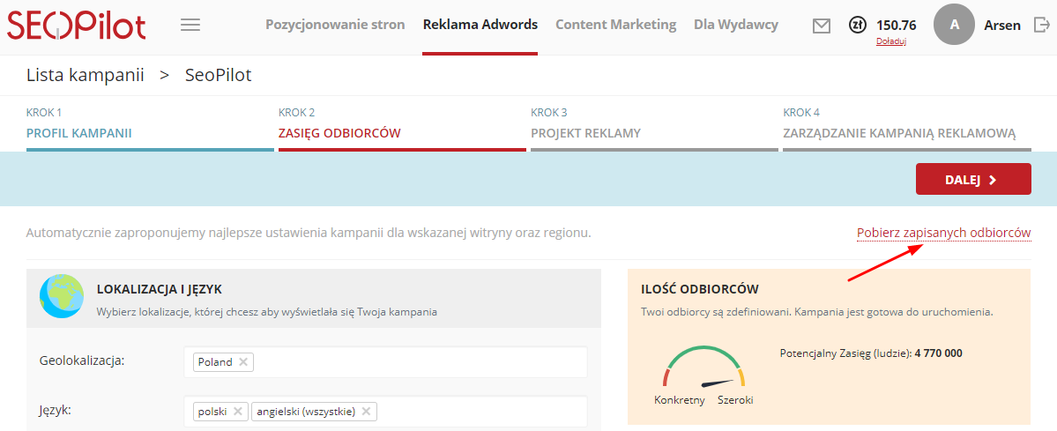Open Krok 4 Zarządzanie kampanią reklamową
1057x431 pixels.
coord(899,133)
